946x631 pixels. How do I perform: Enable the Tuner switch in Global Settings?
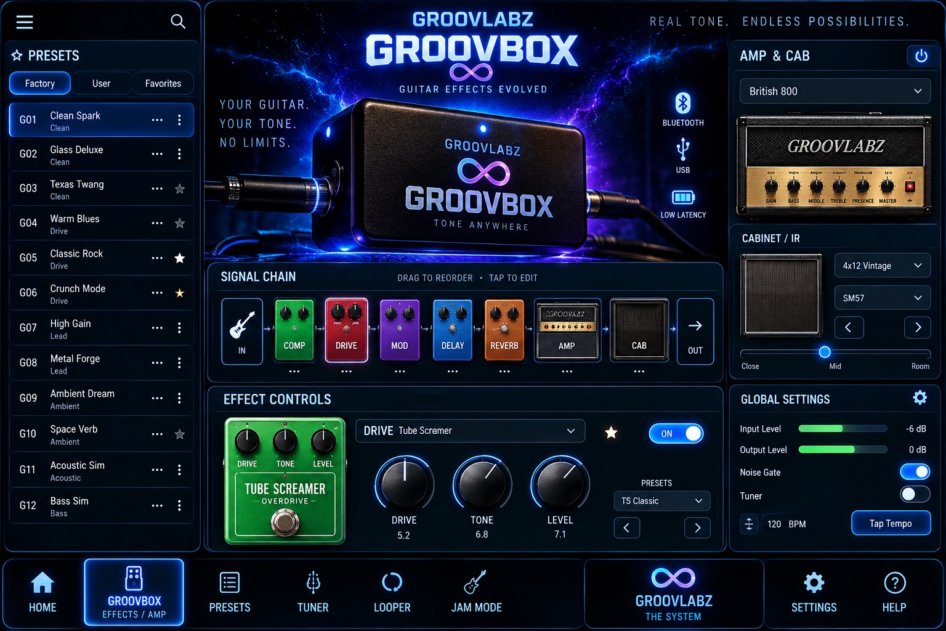(915, 494)
